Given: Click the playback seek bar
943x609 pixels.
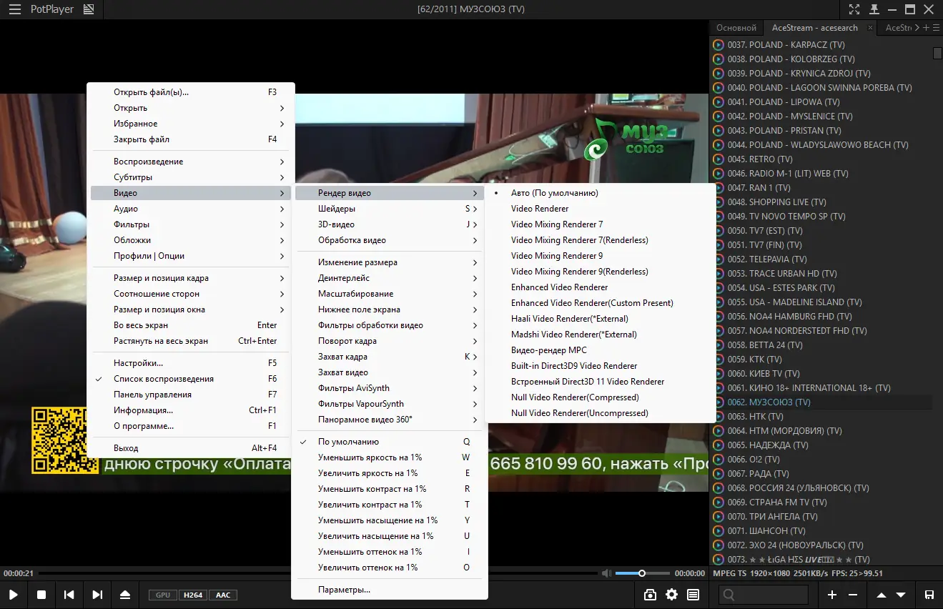Looking at the screenshot, I should click(x=318, y=573).
